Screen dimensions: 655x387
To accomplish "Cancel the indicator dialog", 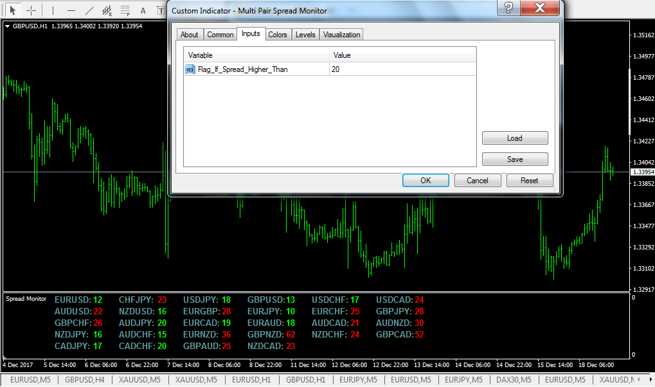I will pos(478,181).
